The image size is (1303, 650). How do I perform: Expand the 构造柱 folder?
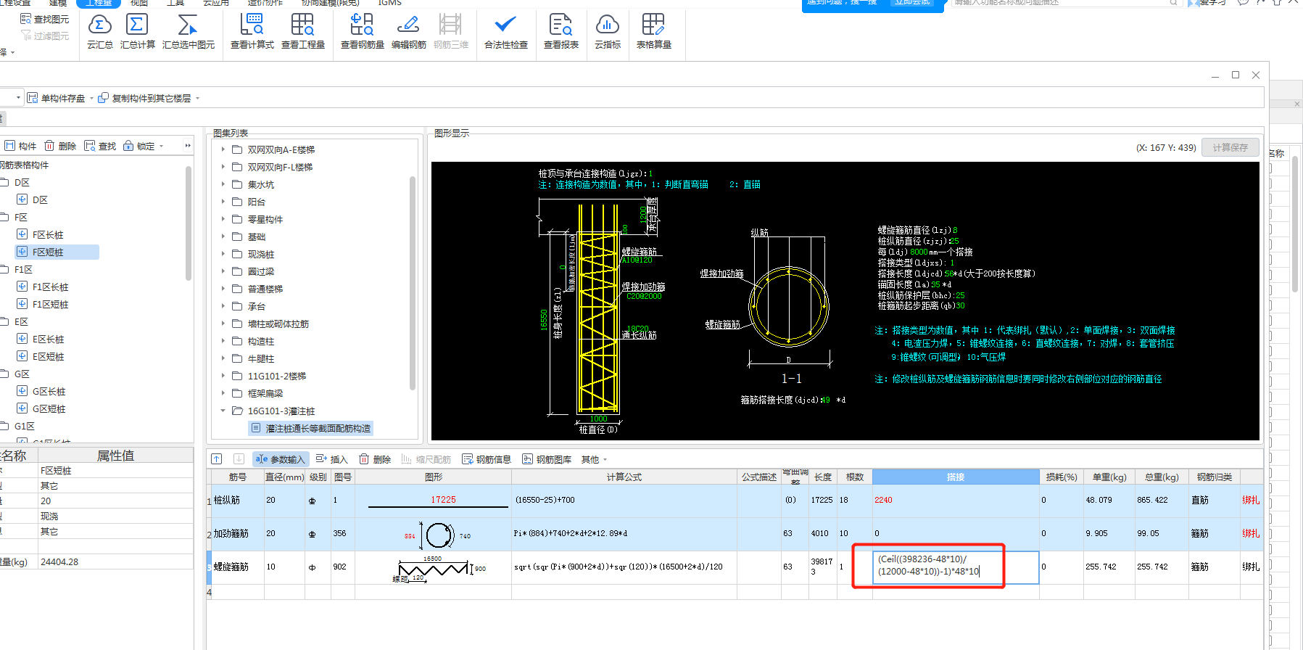tap(223, 341)
